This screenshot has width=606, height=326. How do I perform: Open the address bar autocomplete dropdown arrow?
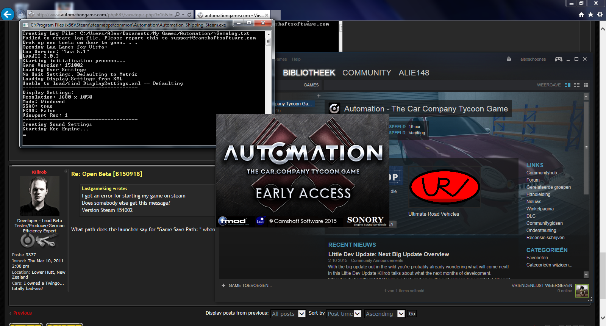point(183,15)
